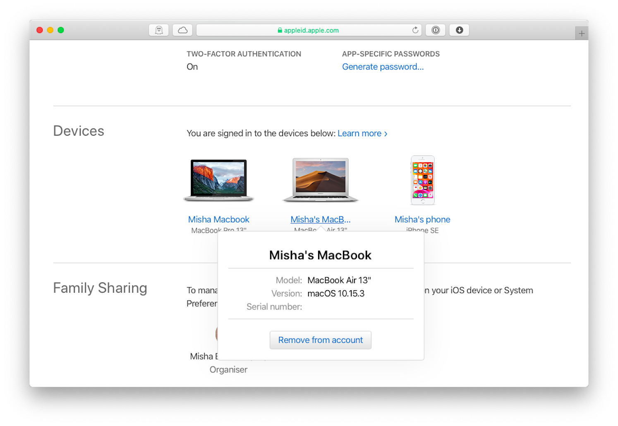
Task: Click the Remove from account button
Action: pos(320,340)
